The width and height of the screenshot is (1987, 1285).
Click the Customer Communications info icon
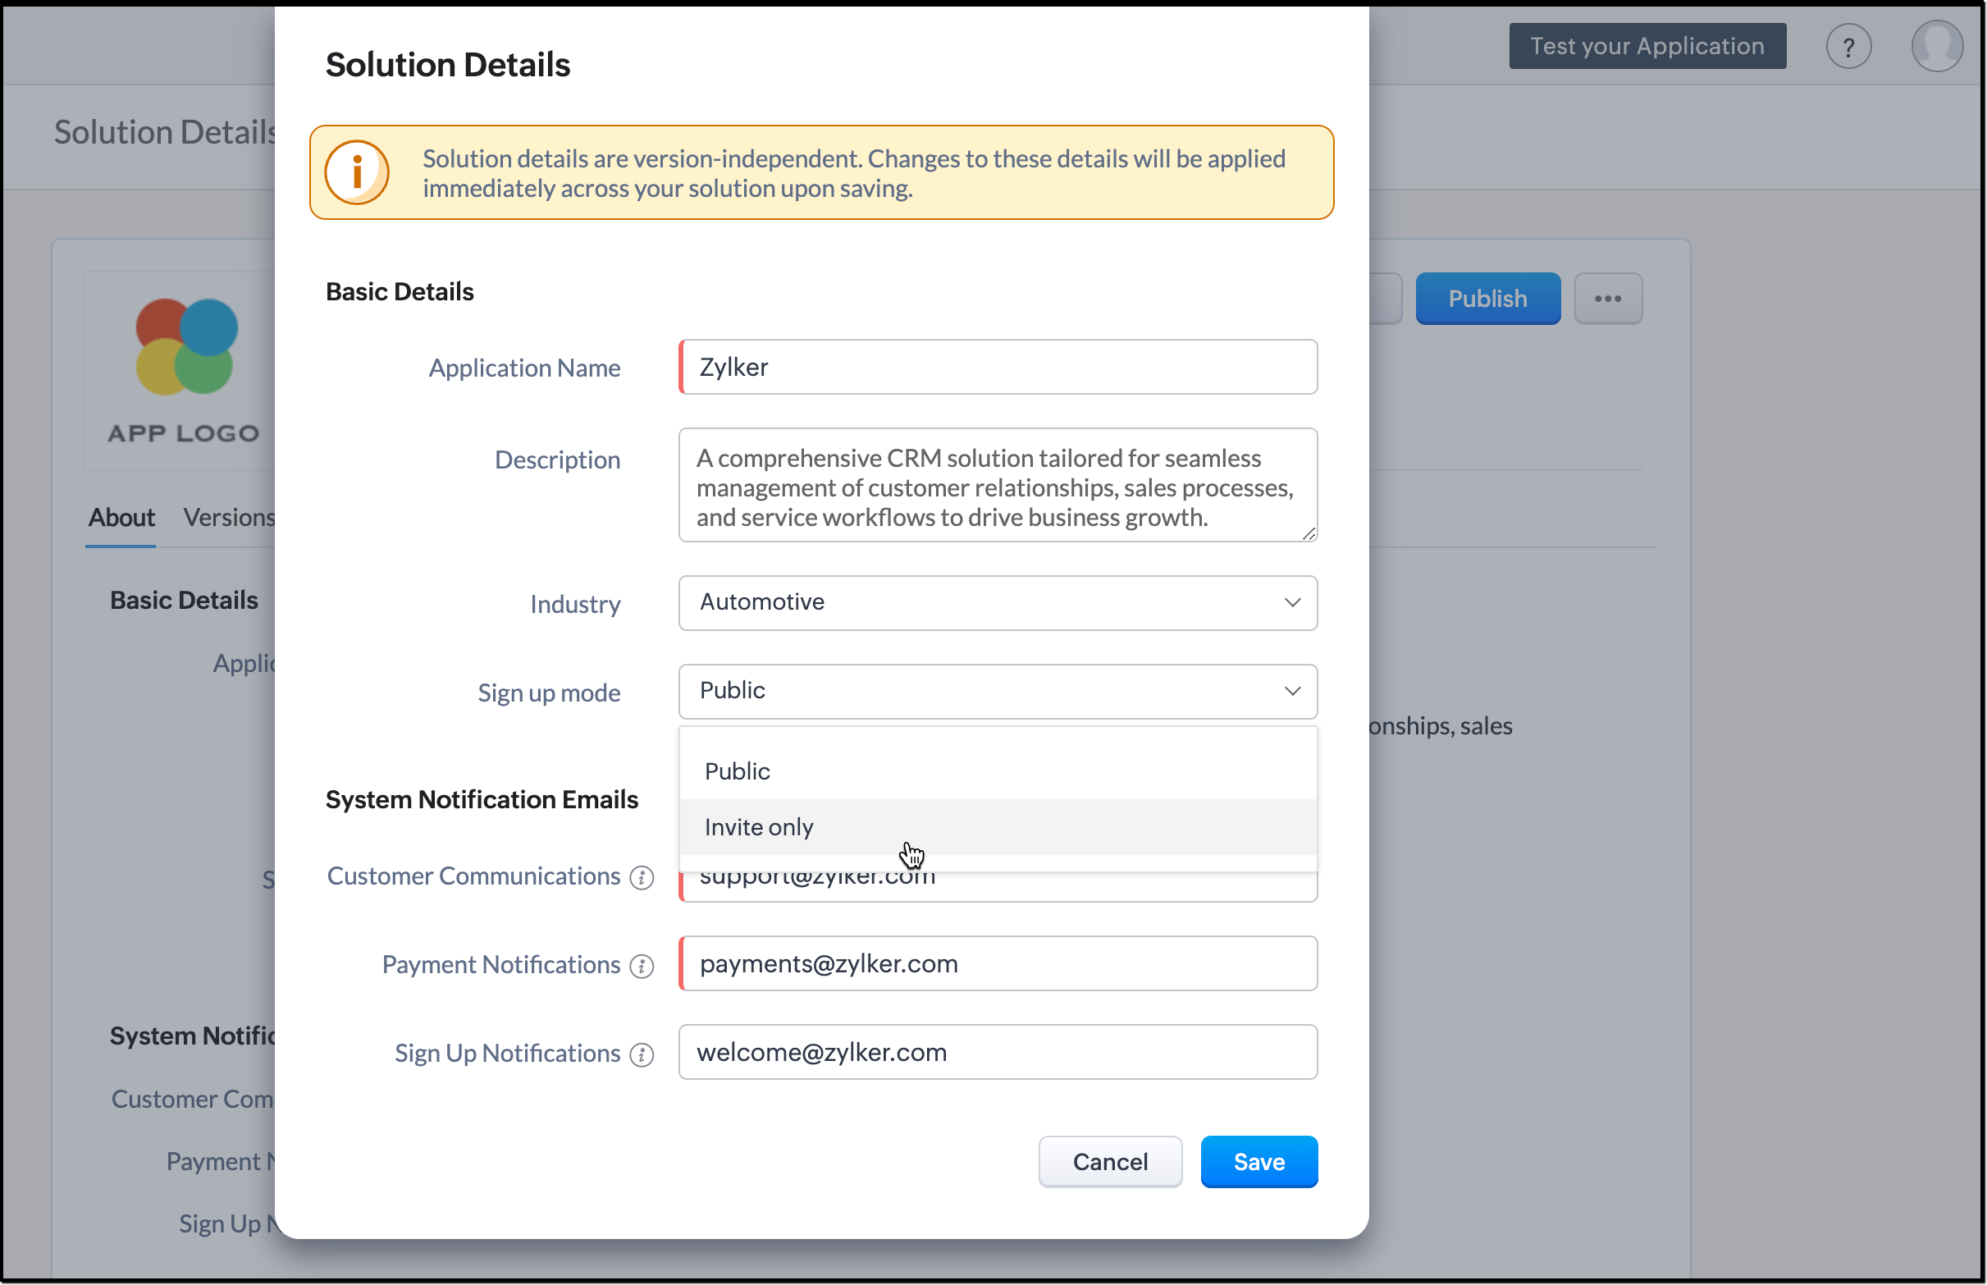[642, 878]
